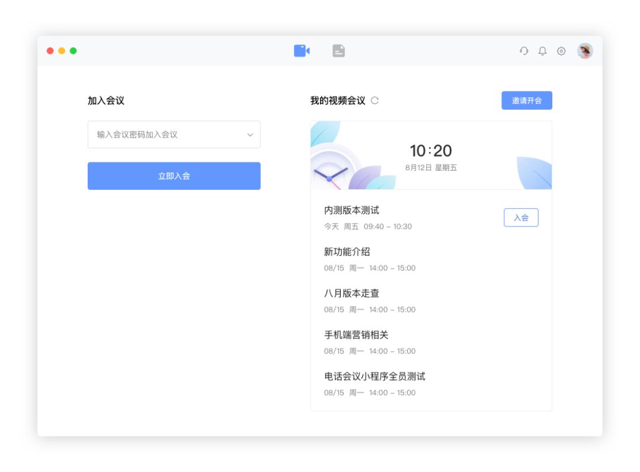Open the settings gear icon
The image size is (640, 472).
coord(561,51)
